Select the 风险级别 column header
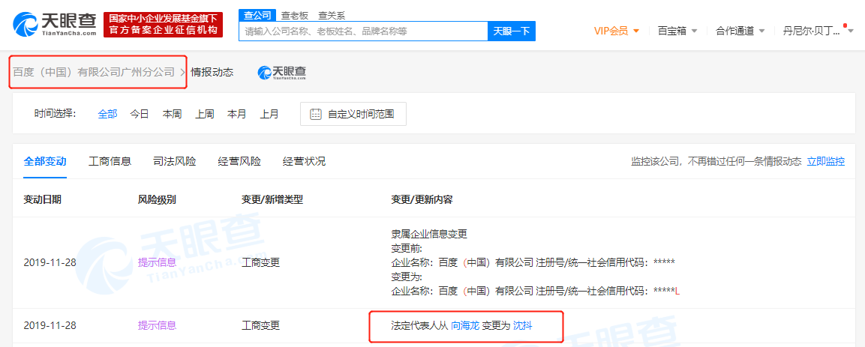The image size is (865, 347). [157, 199]
